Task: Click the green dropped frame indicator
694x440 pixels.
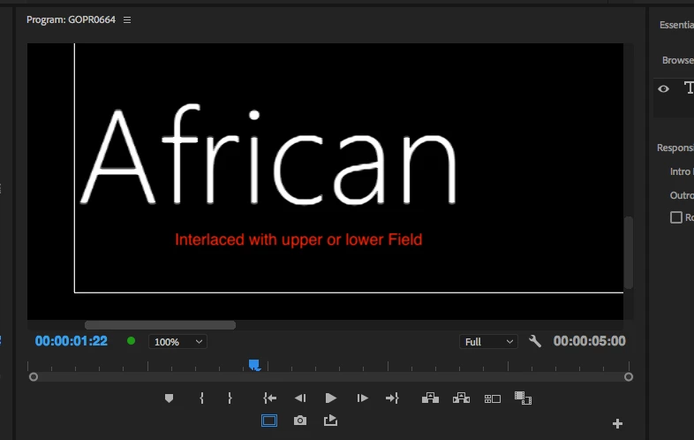Action: (x=131, y=341)
